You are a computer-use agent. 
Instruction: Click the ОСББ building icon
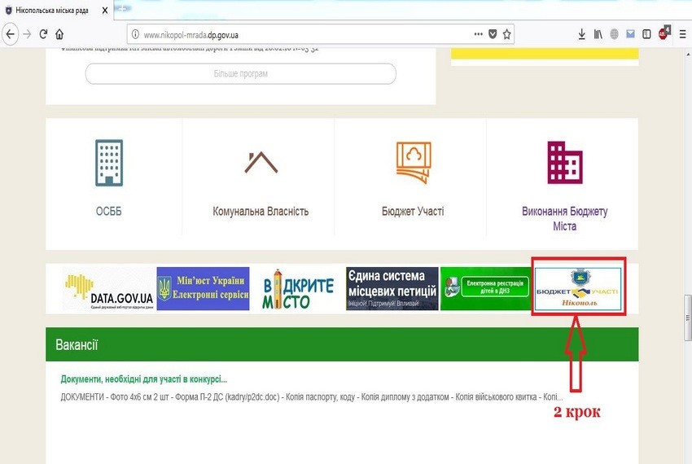click(109, 163)
